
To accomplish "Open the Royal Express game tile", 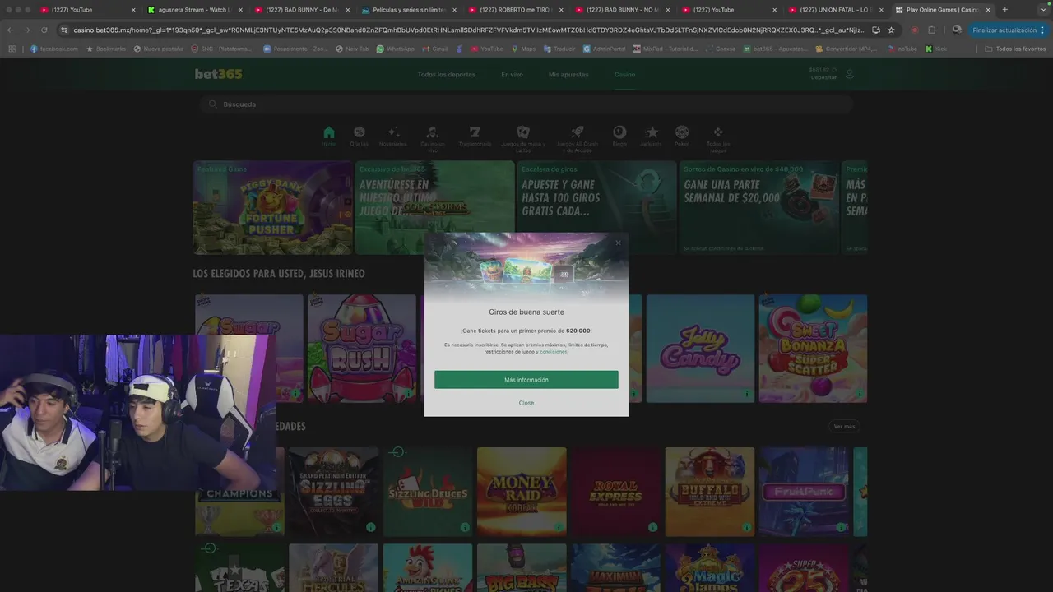I will point(615,492).
